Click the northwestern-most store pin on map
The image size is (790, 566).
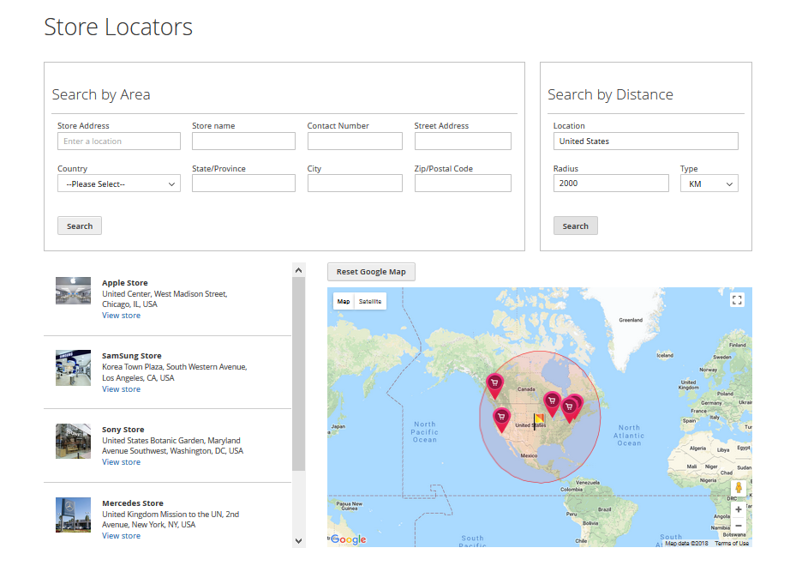pyautogui.click(x=494, y=383)
